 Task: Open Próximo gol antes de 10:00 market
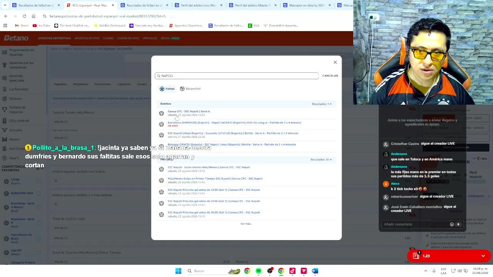point(214,190)
